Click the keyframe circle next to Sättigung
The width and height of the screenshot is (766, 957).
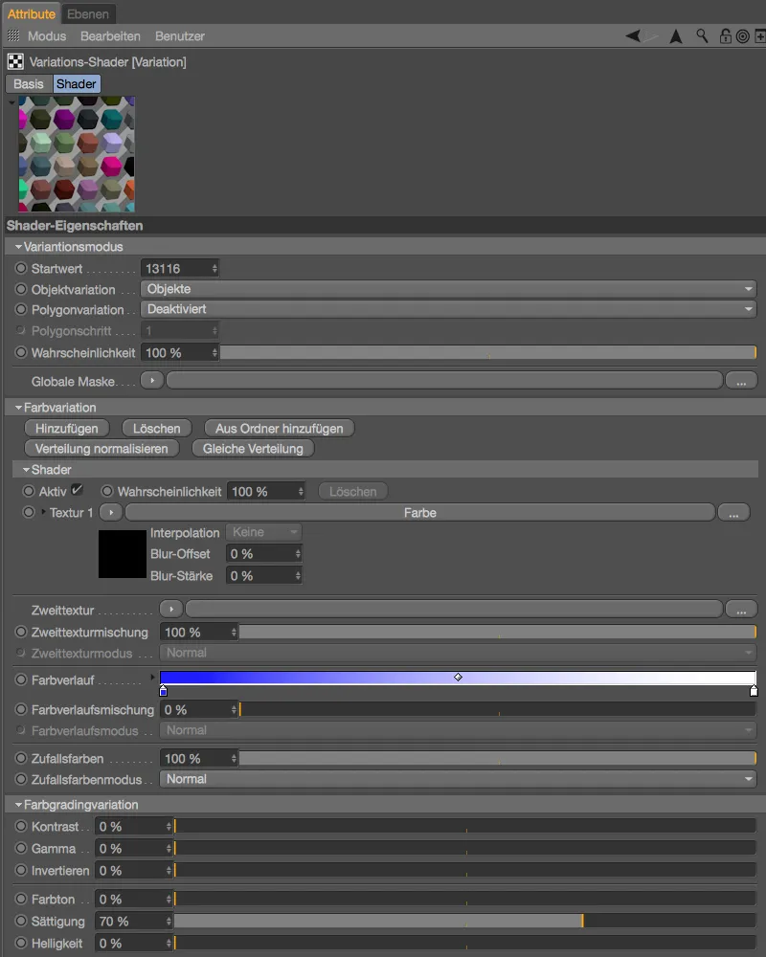19,921
